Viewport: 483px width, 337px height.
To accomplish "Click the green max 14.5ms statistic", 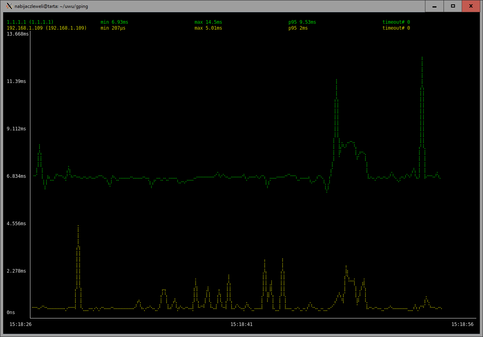I will pos(208,22).
